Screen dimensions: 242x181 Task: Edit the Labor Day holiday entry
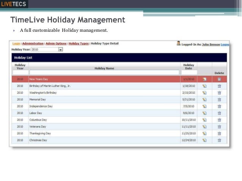[x=204, y=113]
